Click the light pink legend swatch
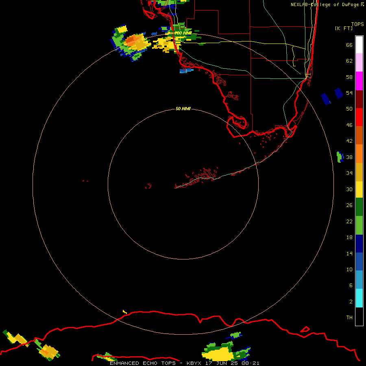Screen dimensions: 366x366 pyautogui.click(x=359, y=62)
